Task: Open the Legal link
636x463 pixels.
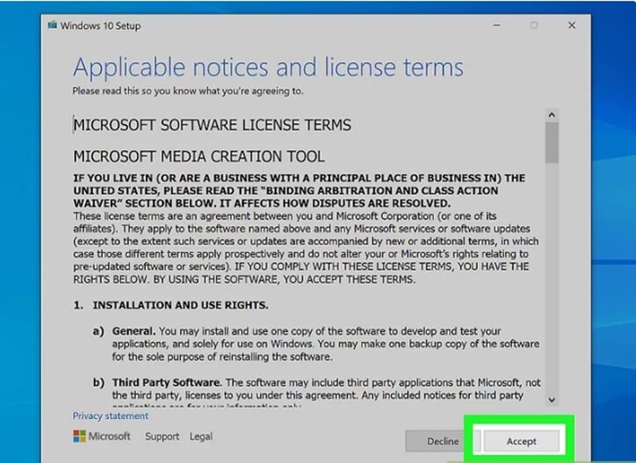Action: [x=201, y=437]
